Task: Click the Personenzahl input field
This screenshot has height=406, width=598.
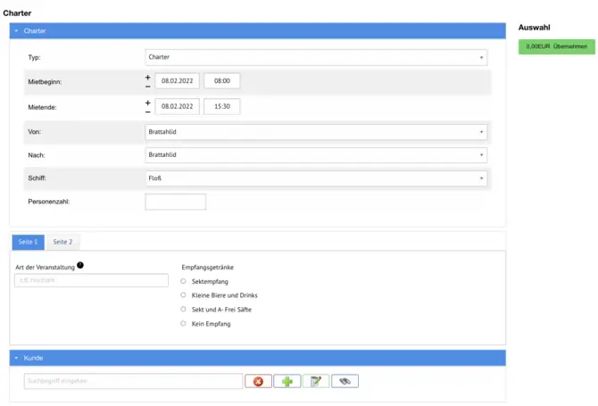Action: pyautogui.click(x=175, y=202)
